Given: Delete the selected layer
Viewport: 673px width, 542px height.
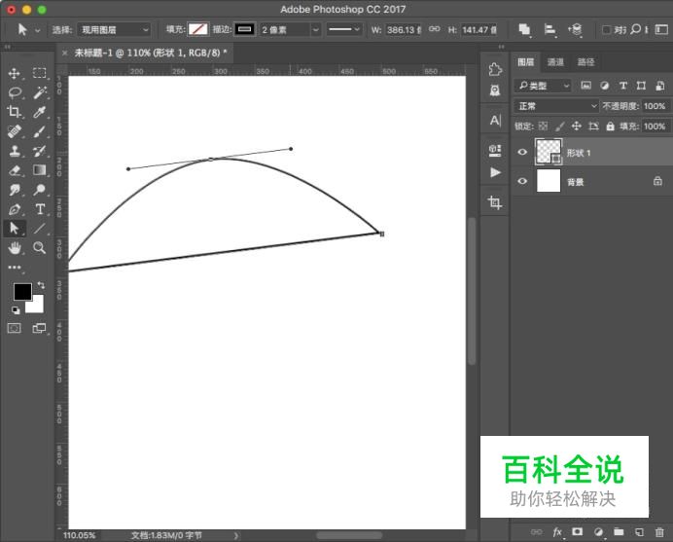Looking at the screenshot, I should 659,532.
